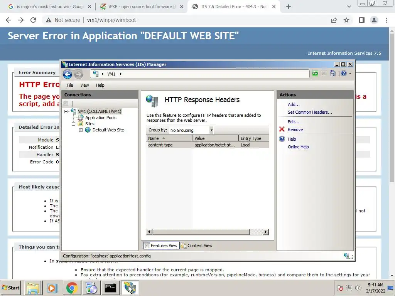Screen dimensions: 395x296
Task: Click Chrome share page icon
Action: click(x=334, y=20)
